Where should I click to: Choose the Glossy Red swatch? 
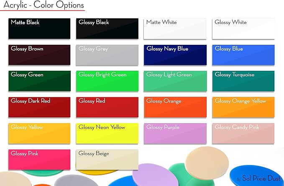[x=107, y=107]
